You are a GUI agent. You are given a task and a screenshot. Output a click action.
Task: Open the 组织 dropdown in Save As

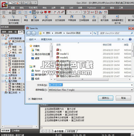click(x=33, y=39)
